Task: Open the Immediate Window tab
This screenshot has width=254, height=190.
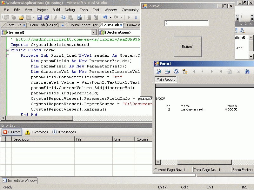Action: [19, 180]
